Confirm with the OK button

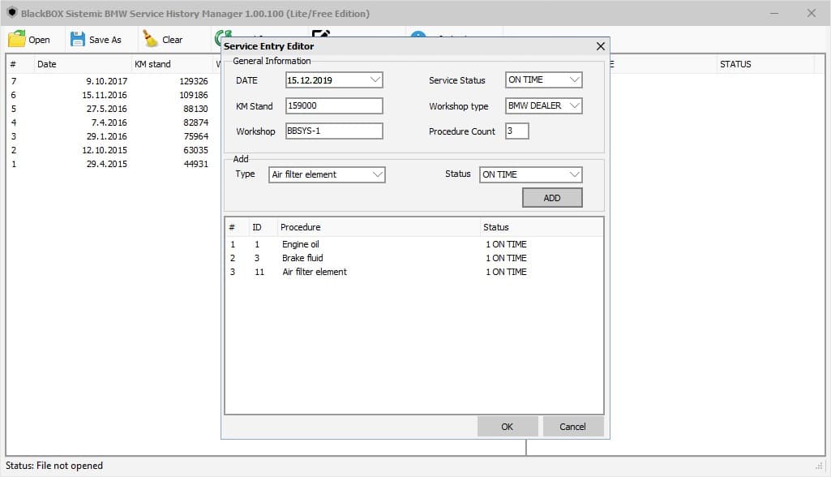[508, 427]
